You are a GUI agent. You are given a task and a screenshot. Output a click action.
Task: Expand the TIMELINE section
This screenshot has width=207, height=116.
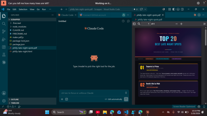(15, 103)
